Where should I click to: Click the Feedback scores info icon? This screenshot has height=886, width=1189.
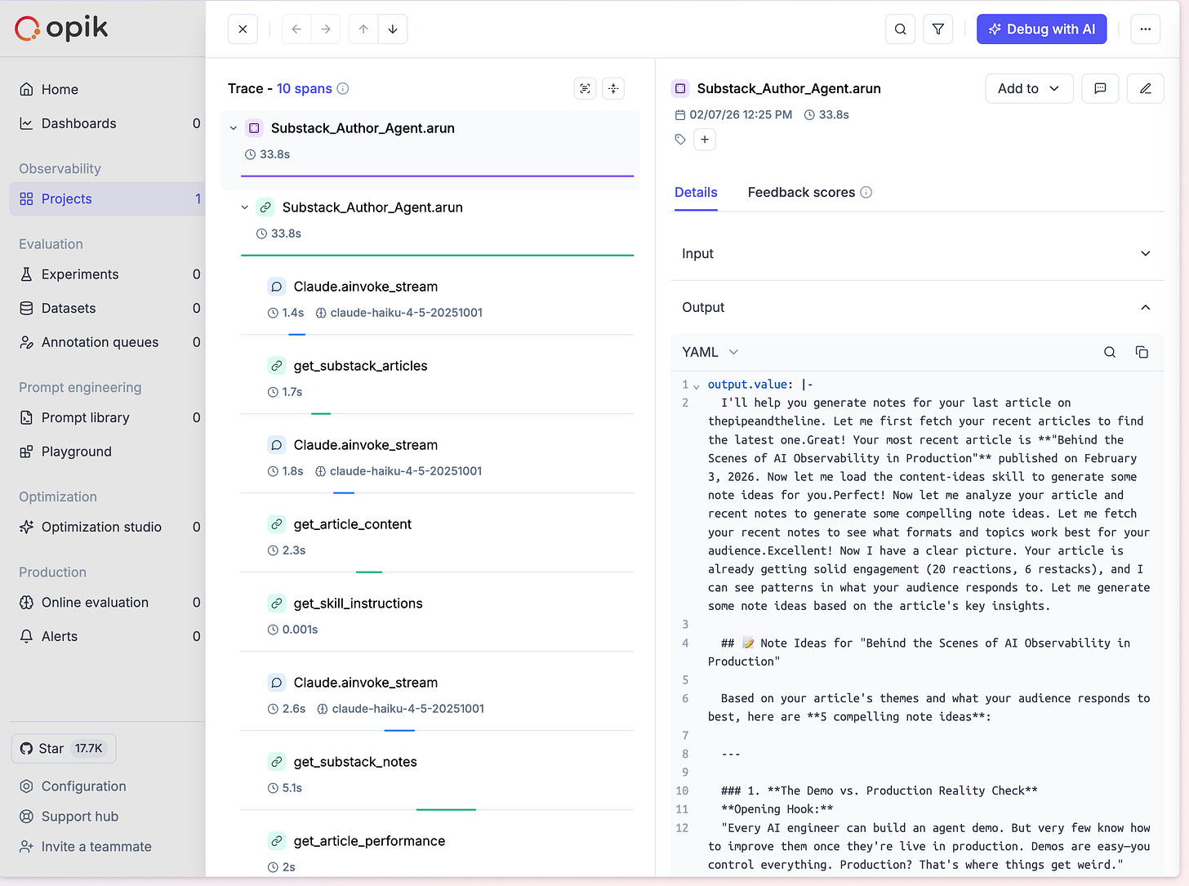866,193
